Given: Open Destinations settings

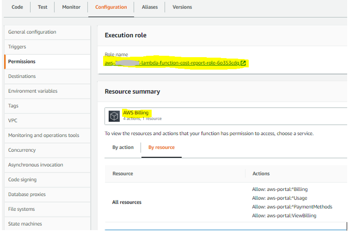Looking at the screenshot, I should pos(47,76).
